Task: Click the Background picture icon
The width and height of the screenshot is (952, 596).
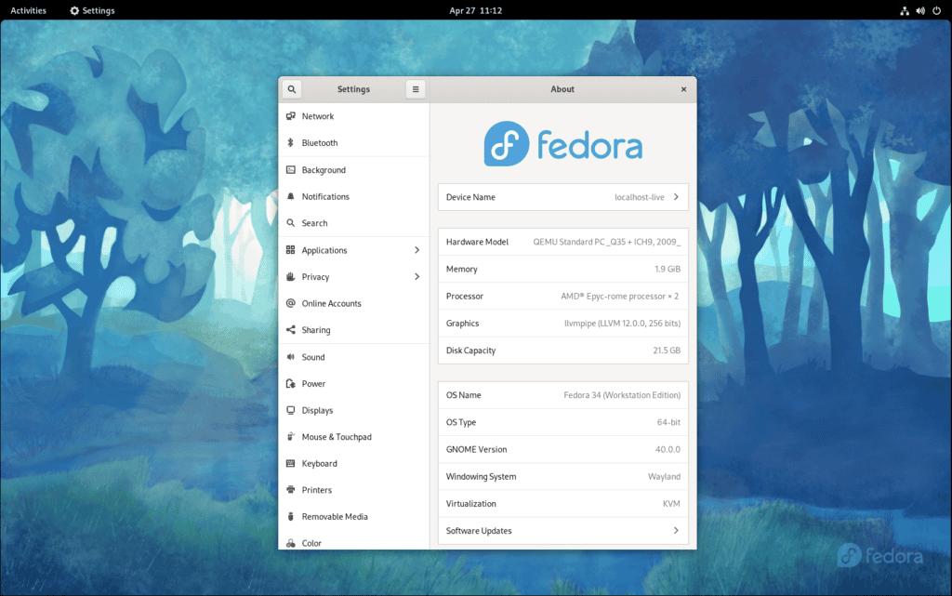Action: [x=291, y=170]
